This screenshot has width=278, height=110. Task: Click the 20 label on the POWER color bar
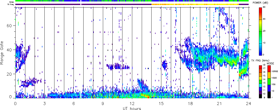tap(264, 31)
